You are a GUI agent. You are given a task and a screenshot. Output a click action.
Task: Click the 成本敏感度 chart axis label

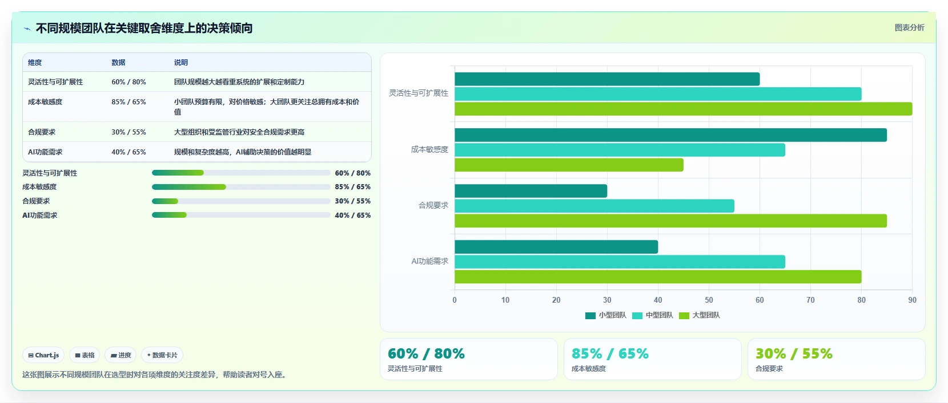(x=430, y=149)
